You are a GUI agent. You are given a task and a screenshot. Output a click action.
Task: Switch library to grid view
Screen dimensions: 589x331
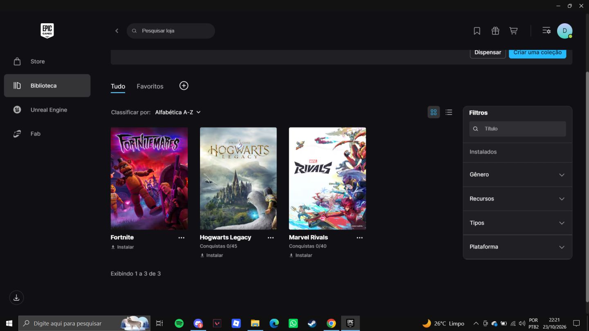[x=434, y=112]
